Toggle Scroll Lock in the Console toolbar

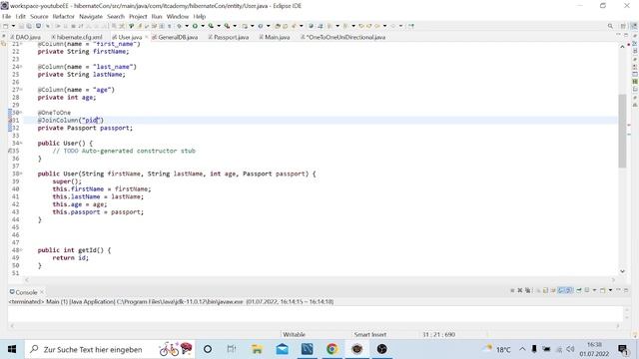pos(545,290)
